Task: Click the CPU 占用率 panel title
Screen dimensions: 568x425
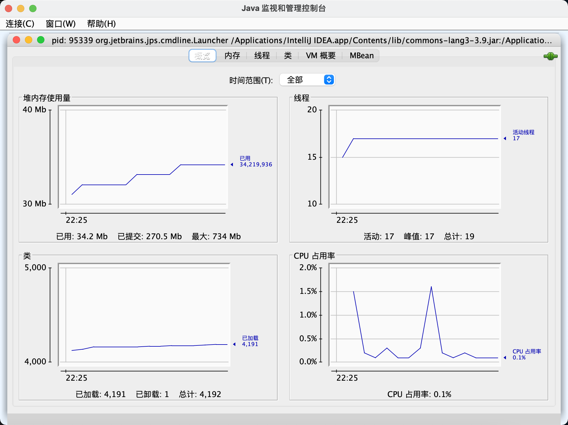Action: (314, 256)
